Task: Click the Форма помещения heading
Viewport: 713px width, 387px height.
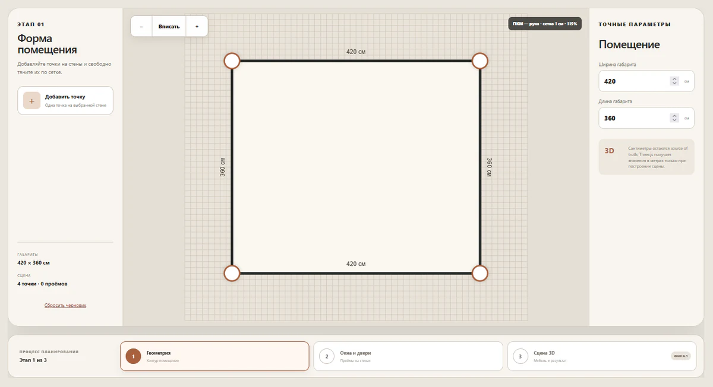Action: click(x=47, y=44)
